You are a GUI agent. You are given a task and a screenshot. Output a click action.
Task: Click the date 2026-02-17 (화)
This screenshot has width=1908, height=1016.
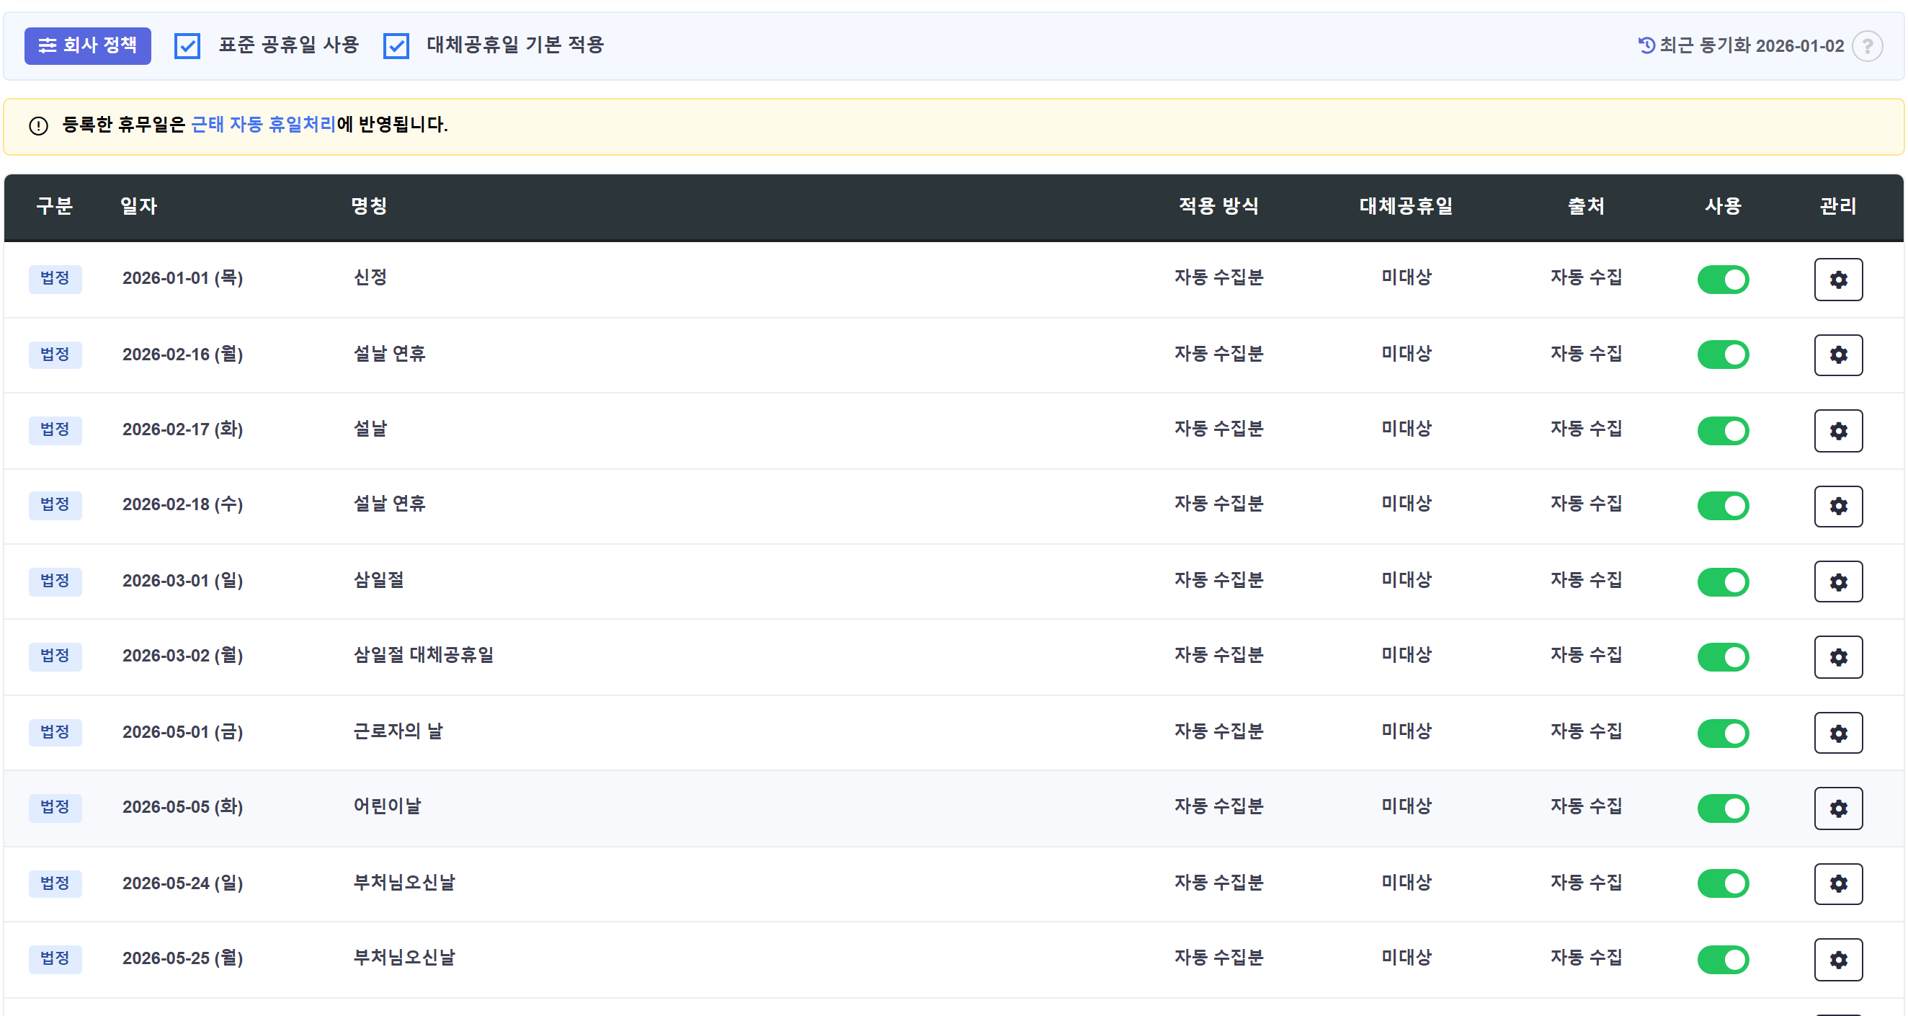[x=183, y=429]
